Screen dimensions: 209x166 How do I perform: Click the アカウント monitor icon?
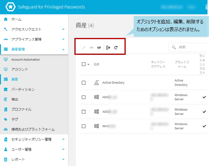coord(6,69)
